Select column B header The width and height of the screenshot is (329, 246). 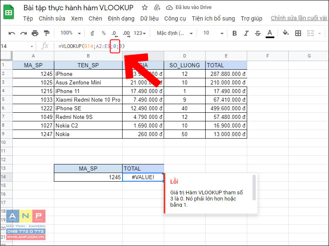click(x=88, y=56)
